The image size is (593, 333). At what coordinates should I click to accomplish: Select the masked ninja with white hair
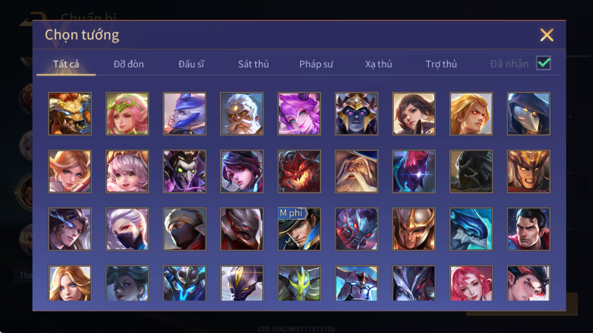127,230
